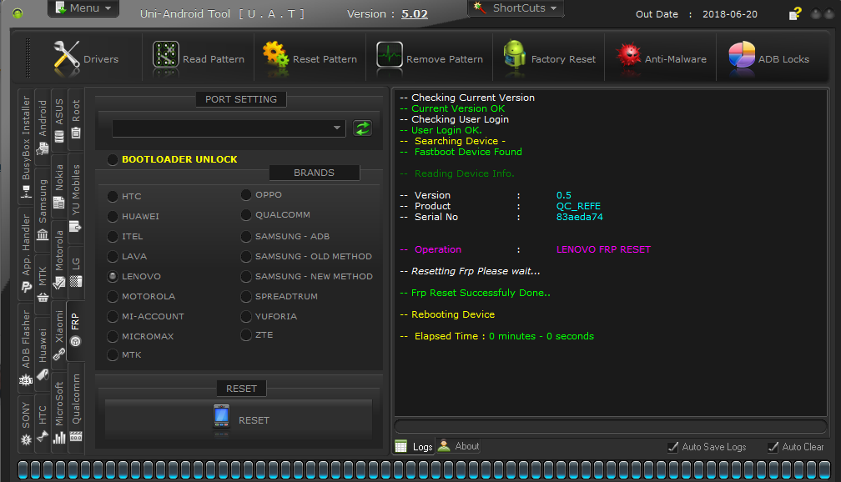Open the Nokia side tab
The width and height of the screenshot is (841, 482).
point(59,187)
